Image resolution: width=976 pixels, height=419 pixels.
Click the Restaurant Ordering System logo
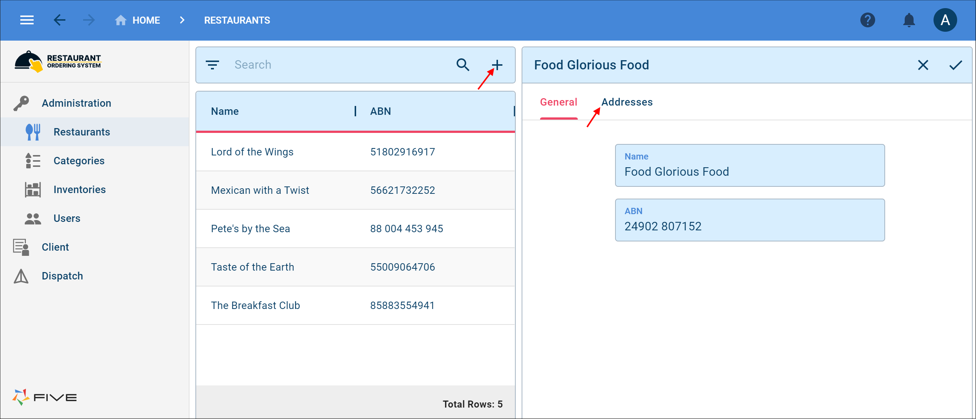pos(58,61)
